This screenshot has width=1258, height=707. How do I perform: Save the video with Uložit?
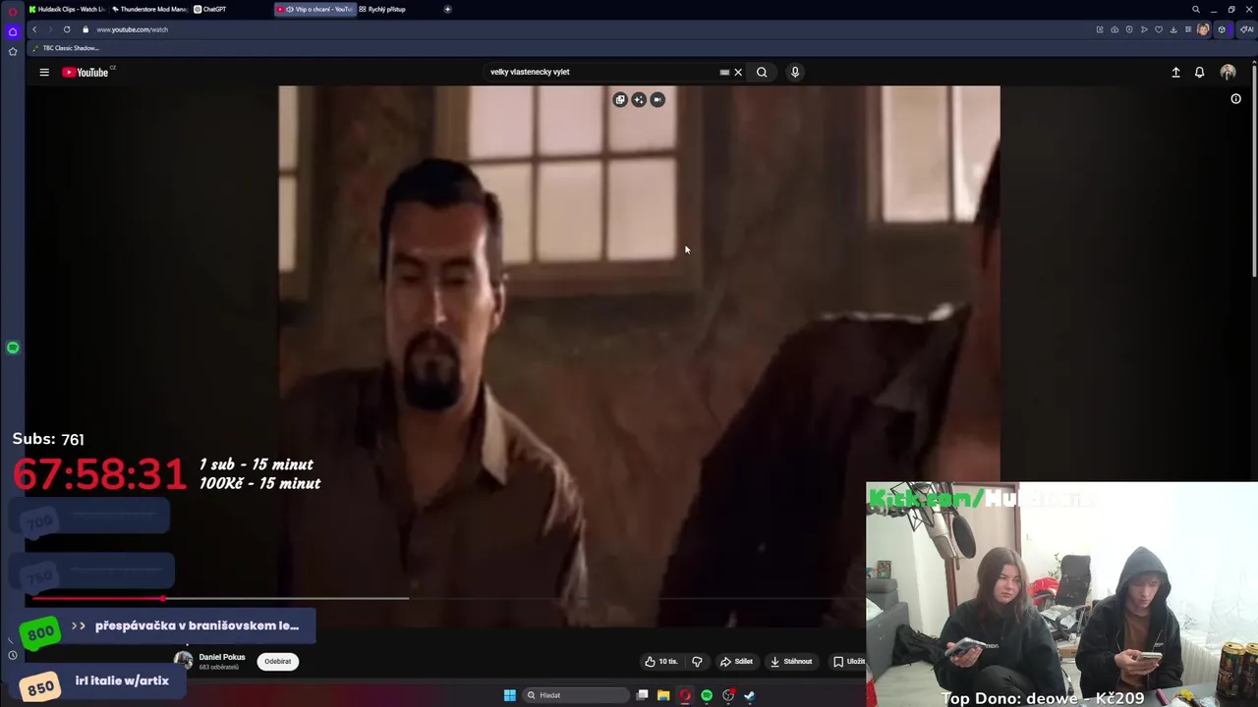[848, 661]
